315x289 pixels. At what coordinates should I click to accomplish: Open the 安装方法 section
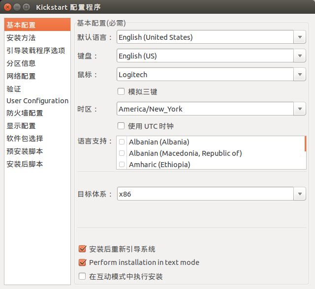pyautogui.click(x=37, y=38)
